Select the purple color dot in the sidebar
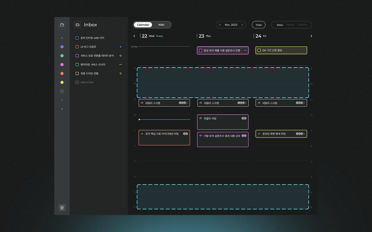This screenshot has height=232, width=372. [62, 65]
